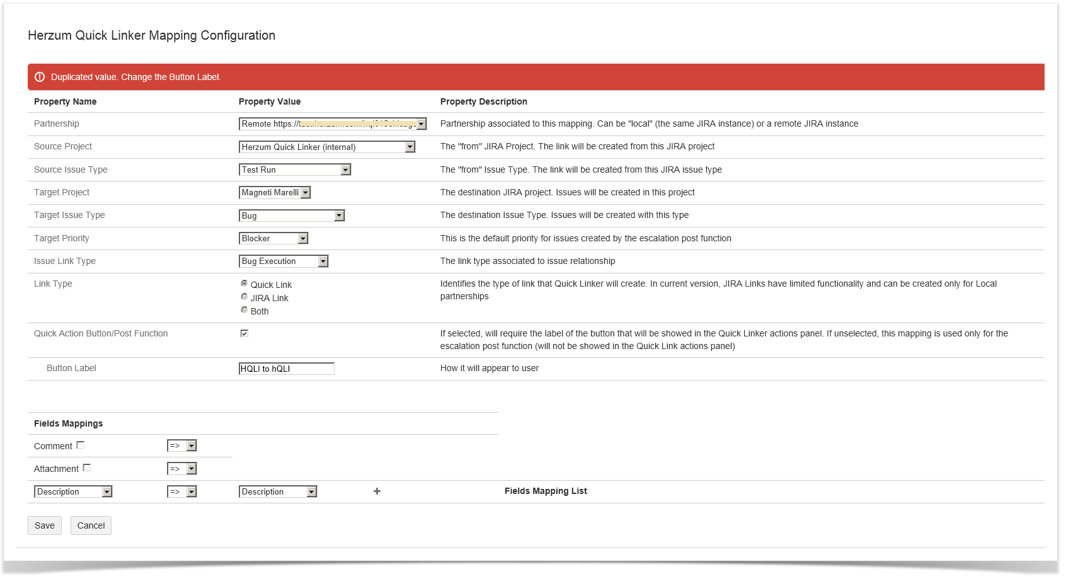Select the JIRA Link radio option
The width and height of the screenshot is (1066, 579).
[x=244, y=297]
